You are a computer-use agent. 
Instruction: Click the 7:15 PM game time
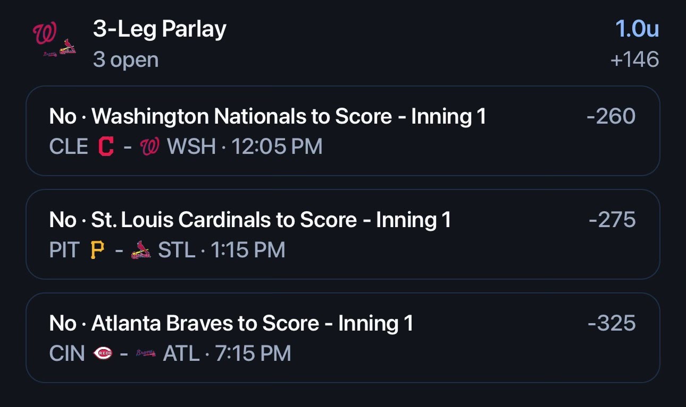click(253, 353)
